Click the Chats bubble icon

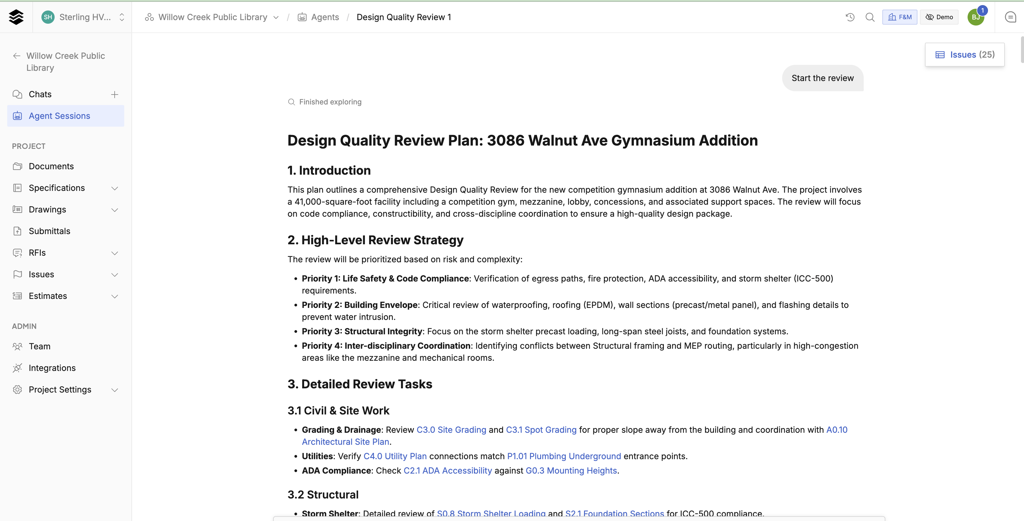(17, 94)
